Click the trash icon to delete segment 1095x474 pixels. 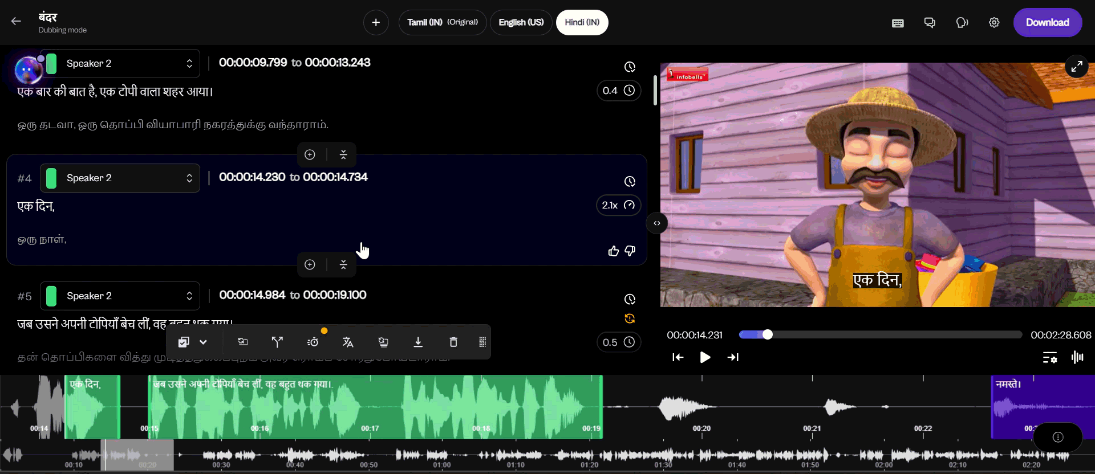click(453, 342)
